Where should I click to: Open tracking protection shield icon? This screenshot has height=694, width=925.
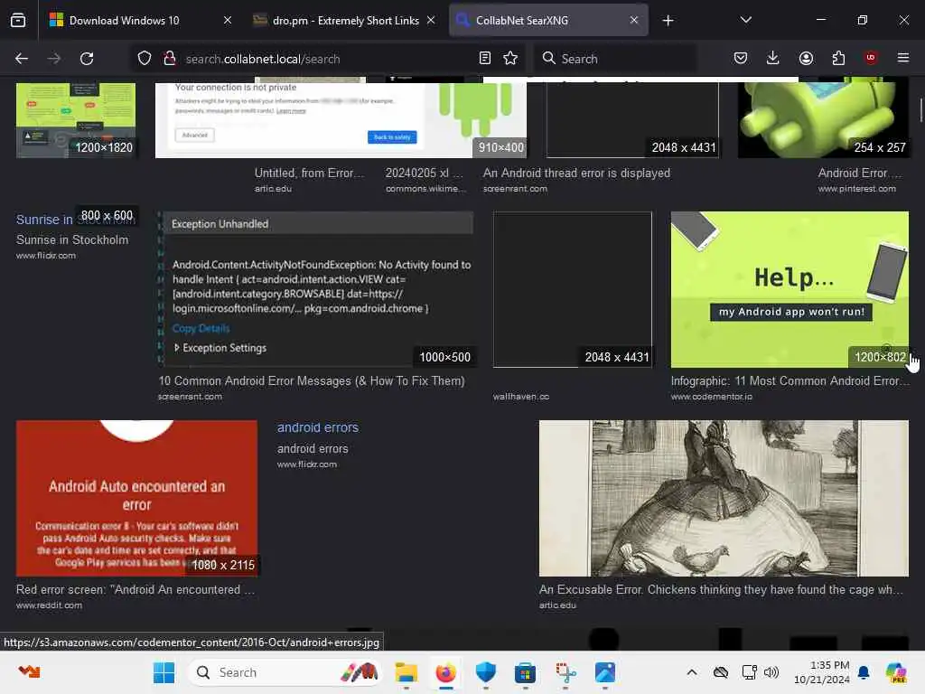[145, 59]
